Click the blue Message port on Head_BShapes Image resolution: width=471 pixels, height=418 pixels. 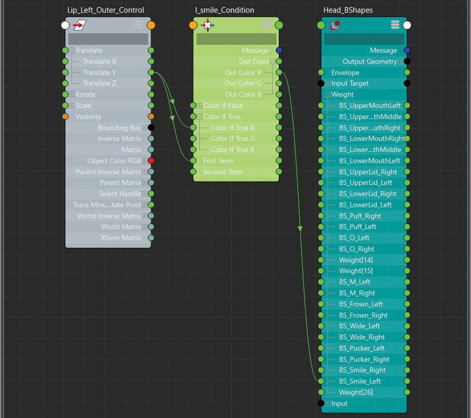tap(407, 50)
